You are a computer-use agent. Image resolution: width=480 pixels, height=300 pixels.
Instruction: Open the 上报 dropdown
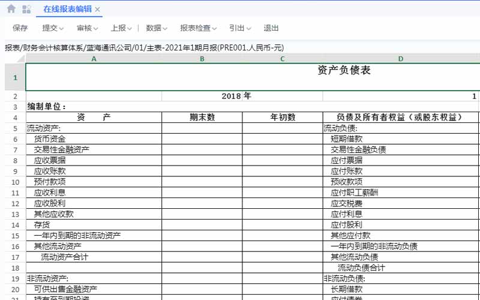coord(121,28)
